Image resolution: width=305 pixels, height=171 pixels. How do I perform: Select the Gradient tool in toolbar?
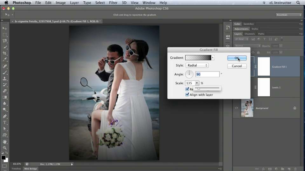pos(5,97)
